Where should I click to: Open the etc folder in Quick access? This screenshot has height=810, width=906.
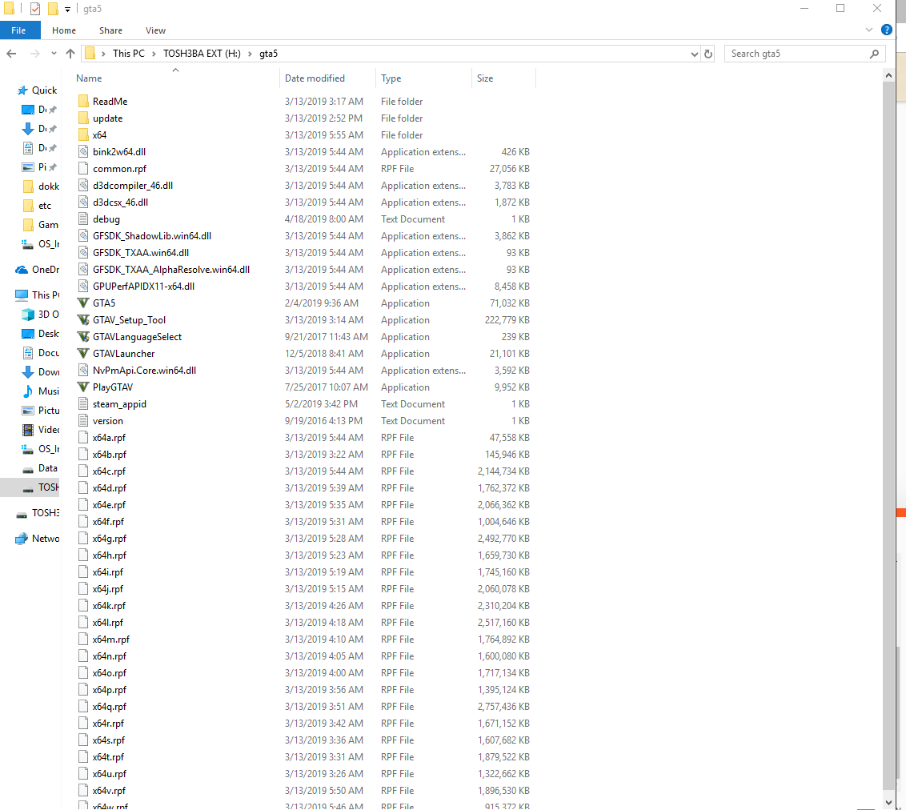click(38, 206)
